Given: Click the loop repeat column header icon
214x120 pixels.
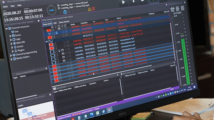Looking at the screenshot, I should 65,25.
